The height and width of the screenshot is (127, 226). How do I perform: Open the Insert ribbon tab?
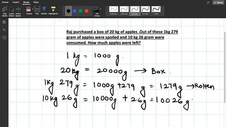point(16,2)
